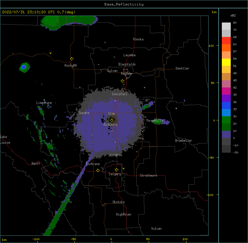Viewport: 248px width, 243px height.
Task: Click the Innisfail city label
Action: click(x=119, y=94)
